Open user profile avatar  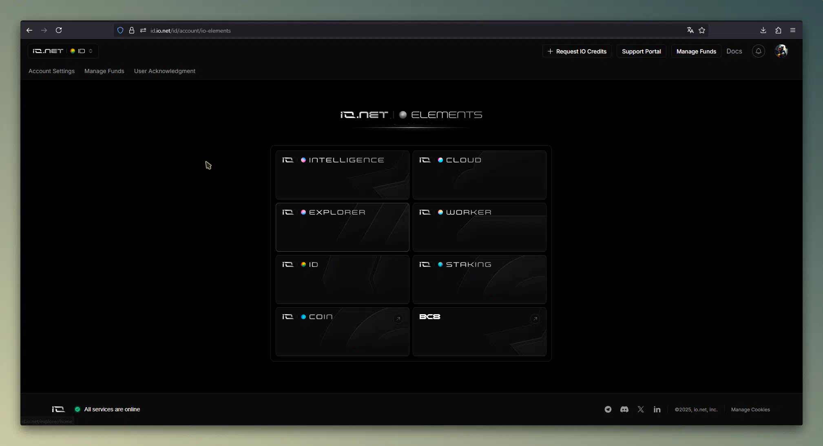click(x=781, y=51)
